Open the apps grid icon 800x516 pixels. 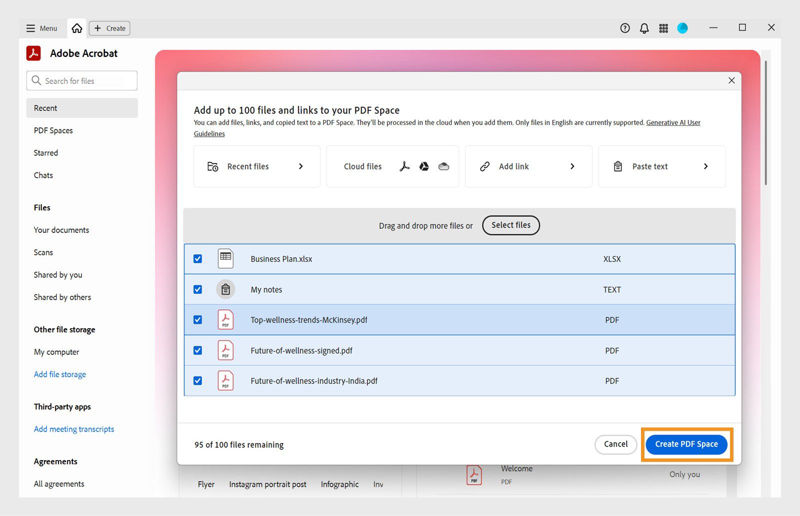(663, 28)
